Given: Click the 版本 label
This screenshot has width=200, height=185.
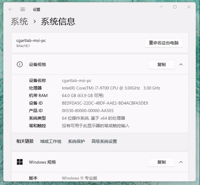Looking at the screenshot, I should [x=33, y=178].
